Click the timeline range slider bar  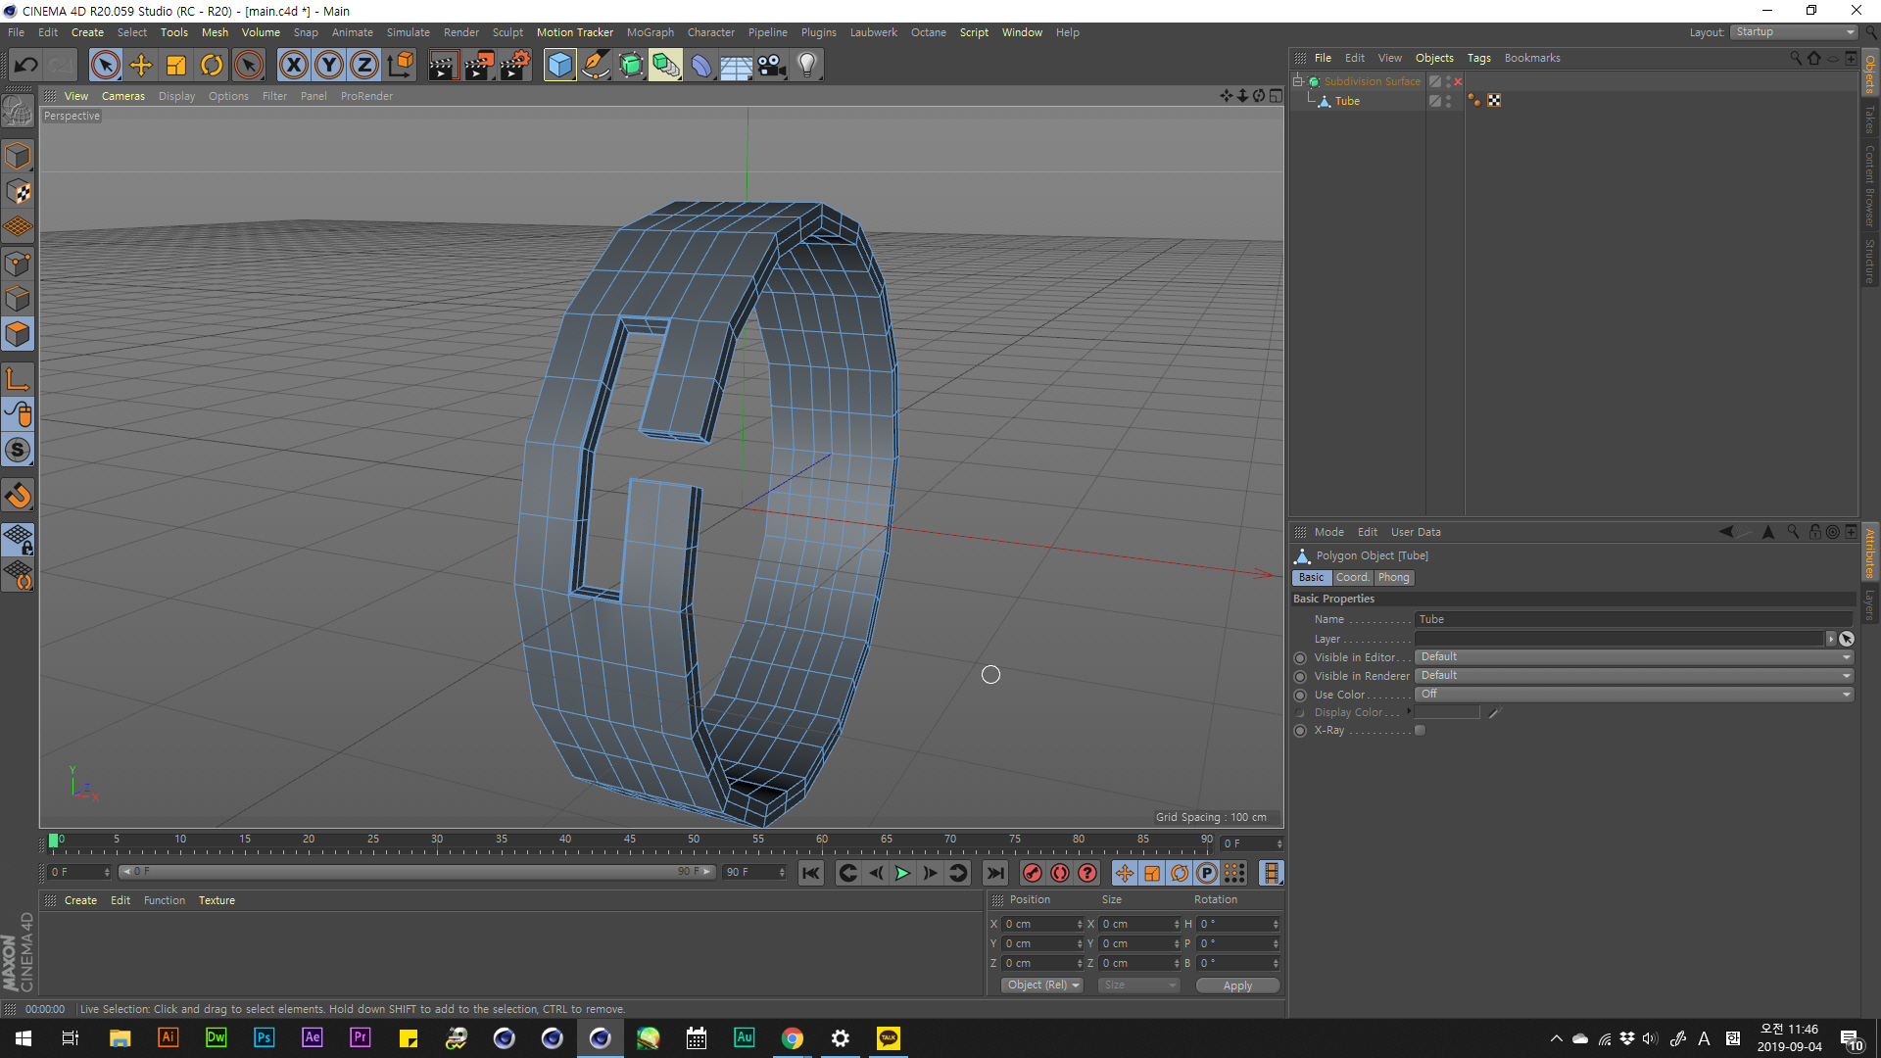click(416, 872)
